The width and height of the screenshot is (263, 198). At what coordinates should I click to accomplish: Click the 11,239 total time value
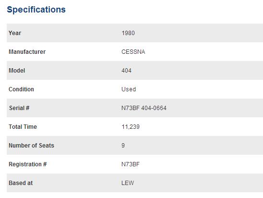coord(131,126)
